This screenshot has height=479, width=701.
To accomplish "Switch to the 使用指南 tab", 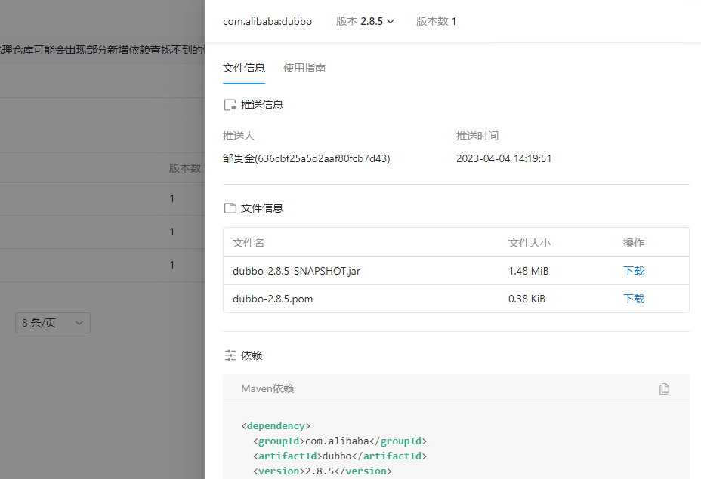I will [x=304, y=69].
